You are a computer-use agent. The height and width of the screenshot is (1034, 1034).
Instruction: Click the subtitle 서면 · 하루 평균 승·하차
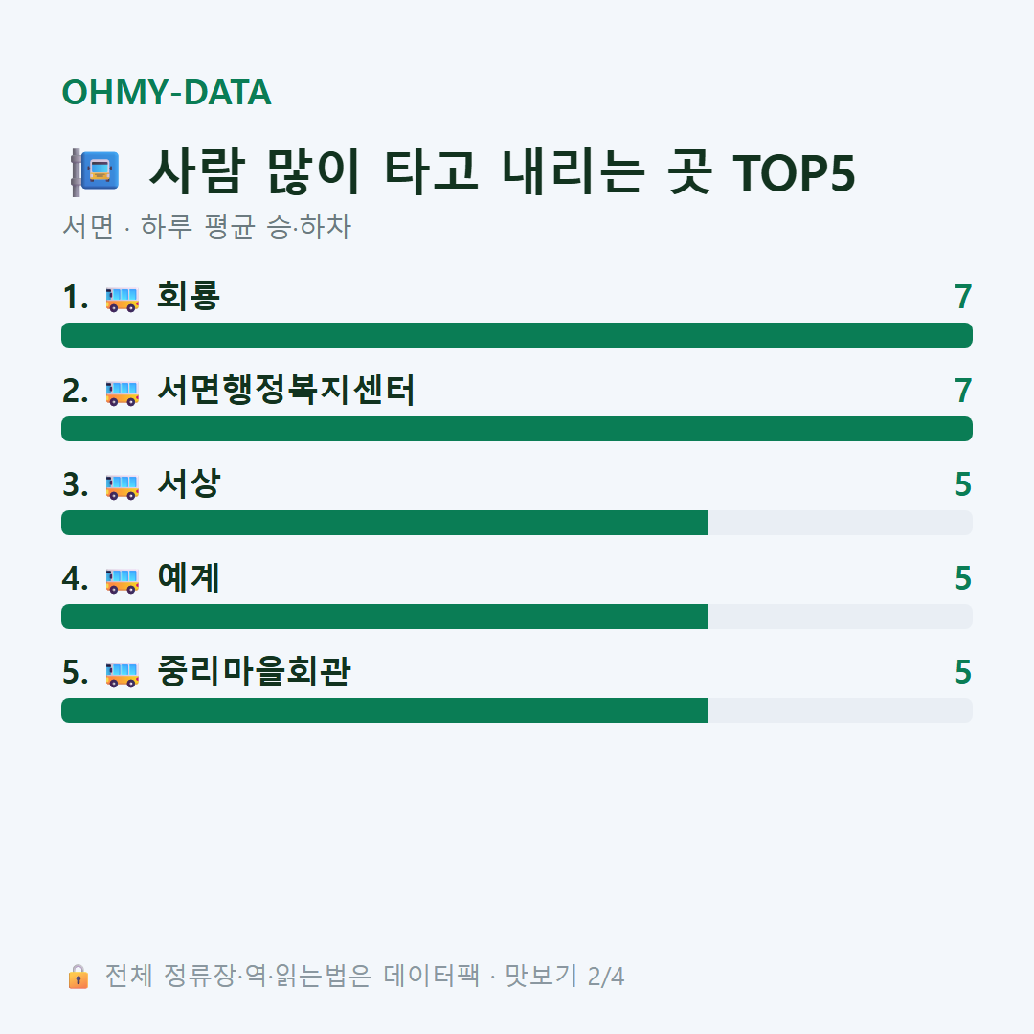pos(207,227)
